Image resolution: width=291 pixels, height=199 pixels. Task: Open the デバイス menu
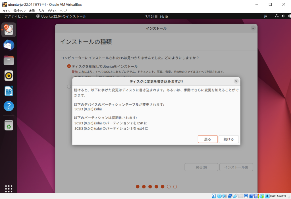point(52,11)
